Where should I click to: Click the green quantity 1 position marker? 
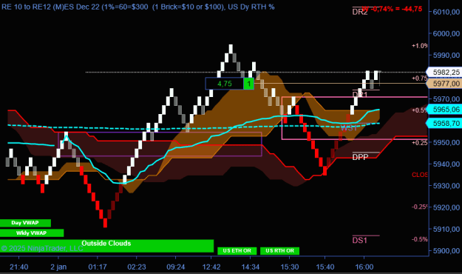pyautogui.click(x=248, y=84)
